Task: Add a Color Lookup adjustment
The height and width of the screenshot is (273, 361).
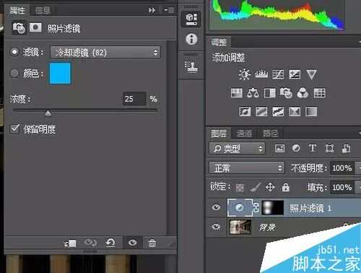Action: (320, 93)
